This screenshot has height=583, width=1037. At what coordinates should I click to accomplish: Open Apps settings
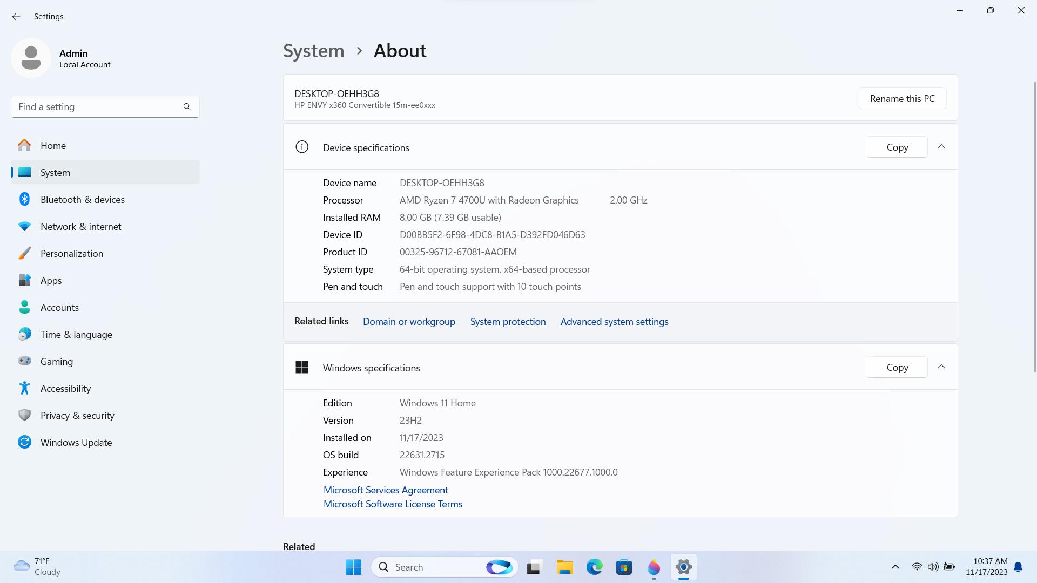pos(105,280)
